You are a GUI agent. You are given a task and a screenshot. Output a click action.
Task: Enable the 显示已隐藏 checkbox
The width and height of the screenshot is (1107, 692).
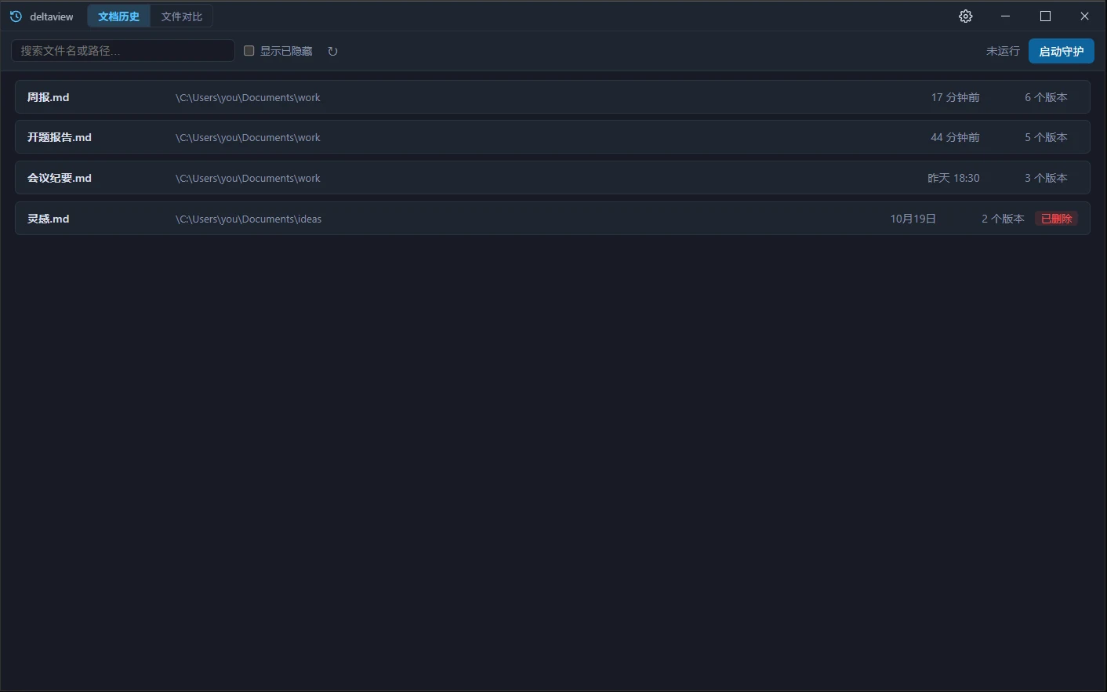point(249,51)
